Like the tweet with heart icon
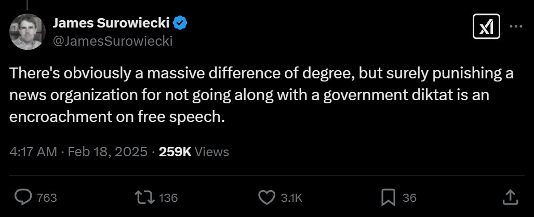 click(x=266, y=197)
